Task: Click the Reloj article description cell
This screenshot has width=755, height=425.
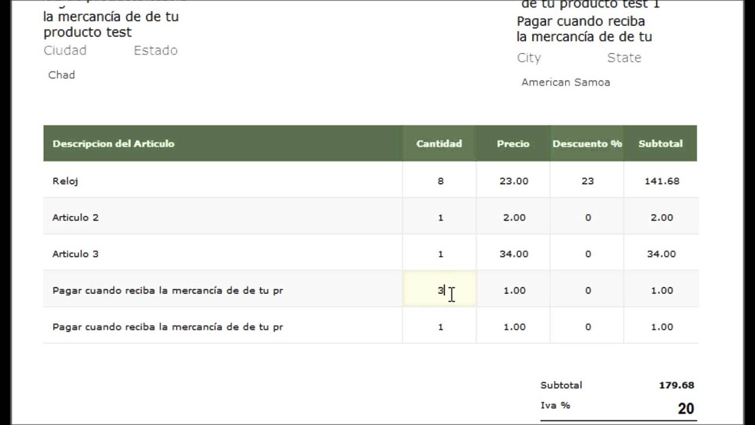Action: point(65,181)
